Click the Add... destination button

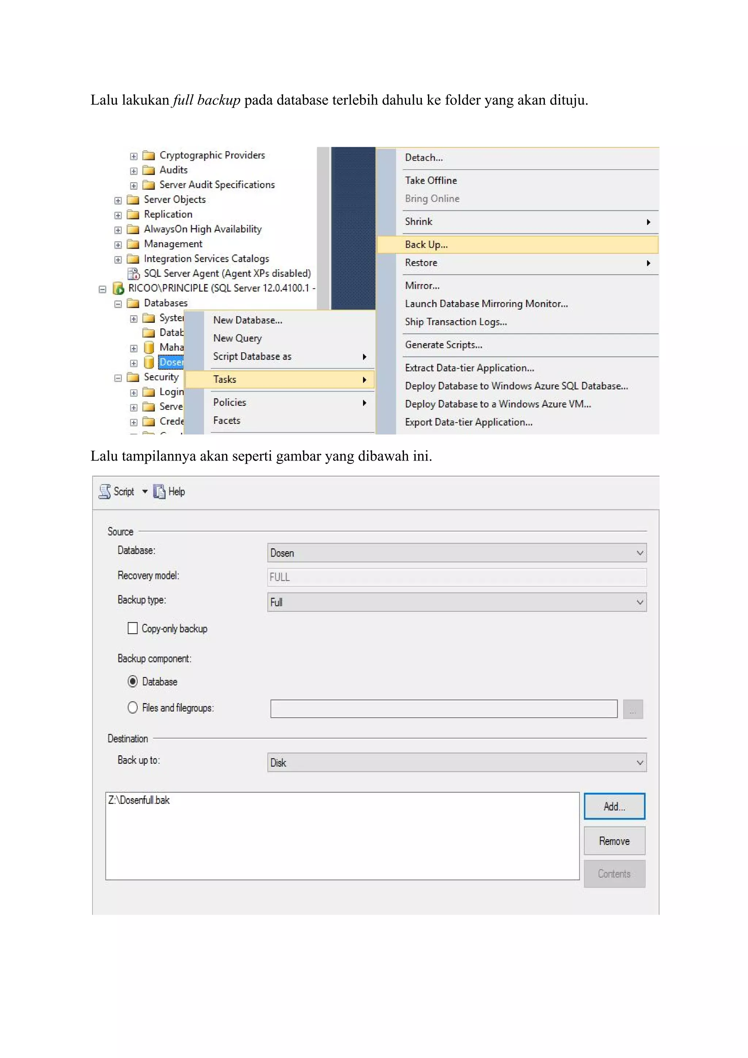[x=614, y=806]
